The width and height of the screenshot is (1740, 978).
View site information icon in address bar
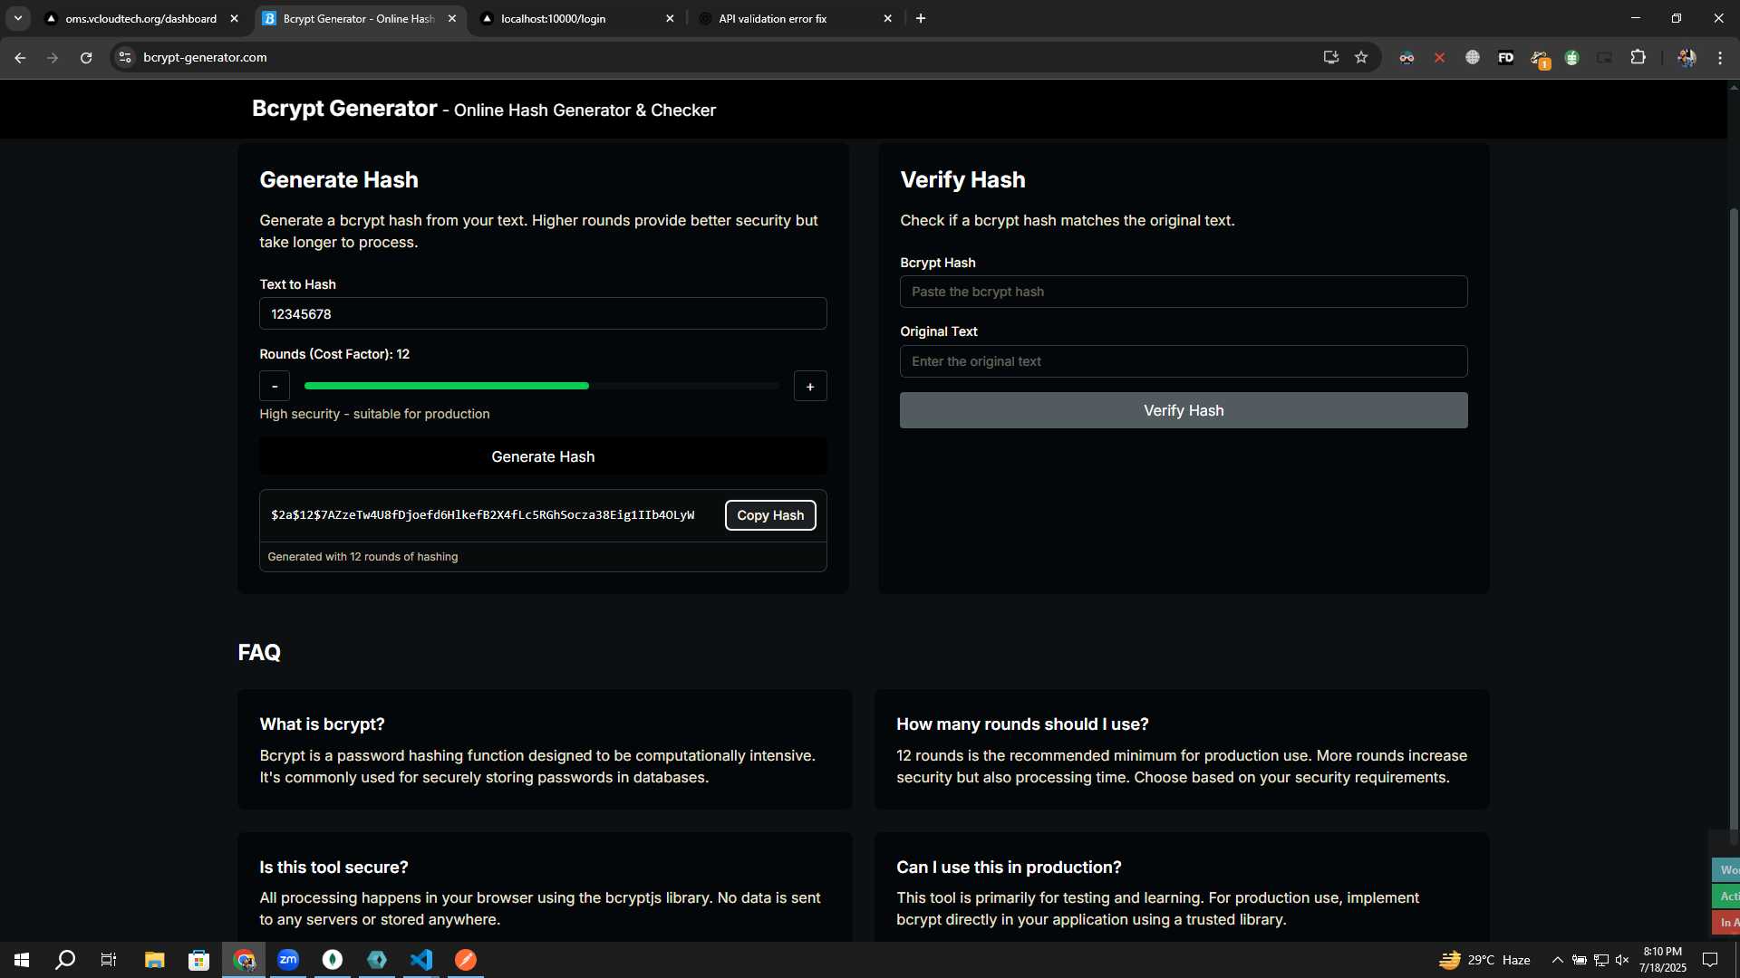click(x=125, y=57)
